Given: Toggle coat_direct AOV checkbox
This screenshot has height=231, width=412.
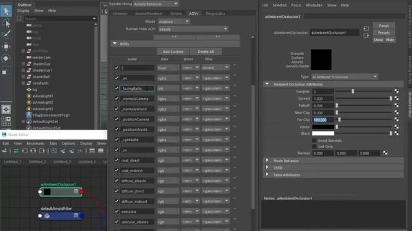Looking at the screenshot, I should click(117, 160).
